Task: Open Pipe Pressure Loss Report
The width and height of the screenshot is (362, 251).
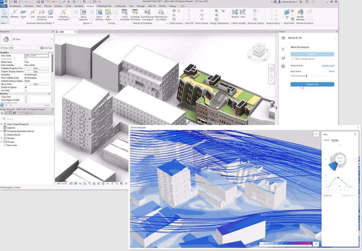Action: (161, 15)
